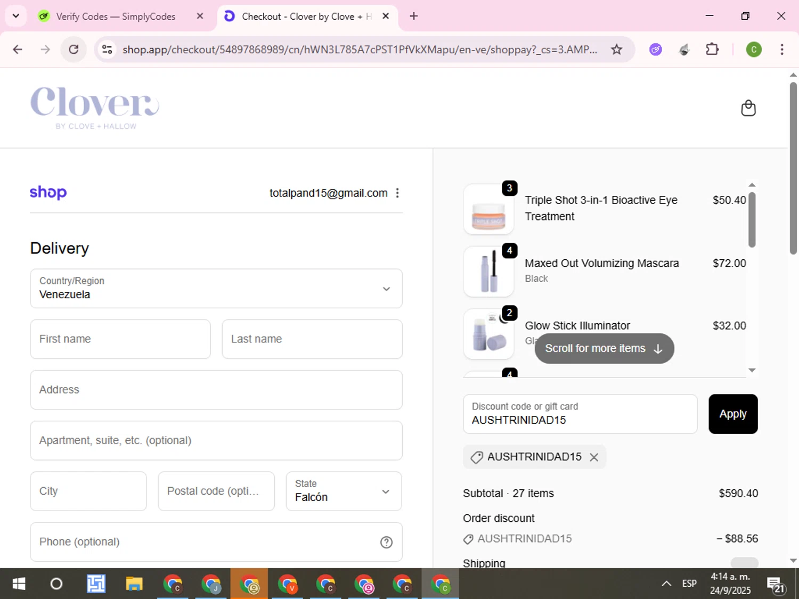Expand the Country/Region dropdown
This screenshot has height=599, width=799.
[x=216, y=289]
